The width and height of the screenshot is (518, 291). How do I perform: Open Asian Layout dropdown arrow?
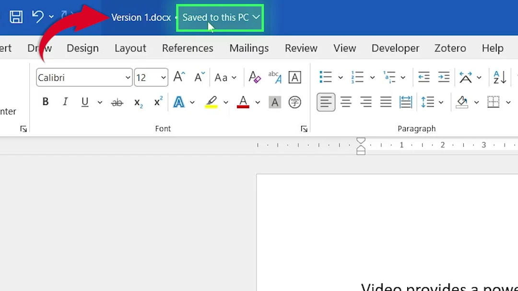pos(479,78)
